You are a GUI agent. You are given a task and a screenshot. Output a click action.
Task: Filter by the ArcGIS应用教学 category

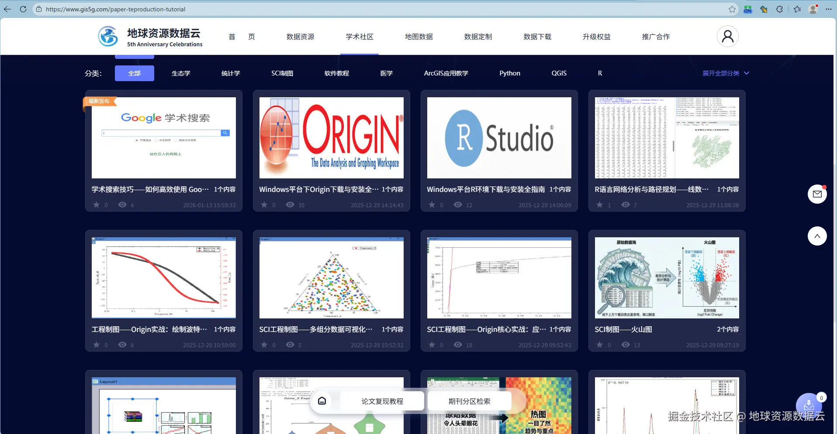[x=446, y=73]
